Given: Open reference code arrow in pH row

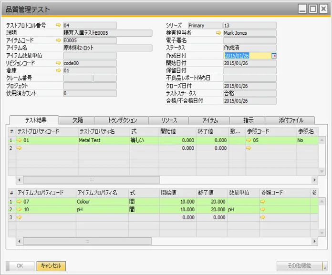Looking at the screenshot, I should click(x=262, y=209).
